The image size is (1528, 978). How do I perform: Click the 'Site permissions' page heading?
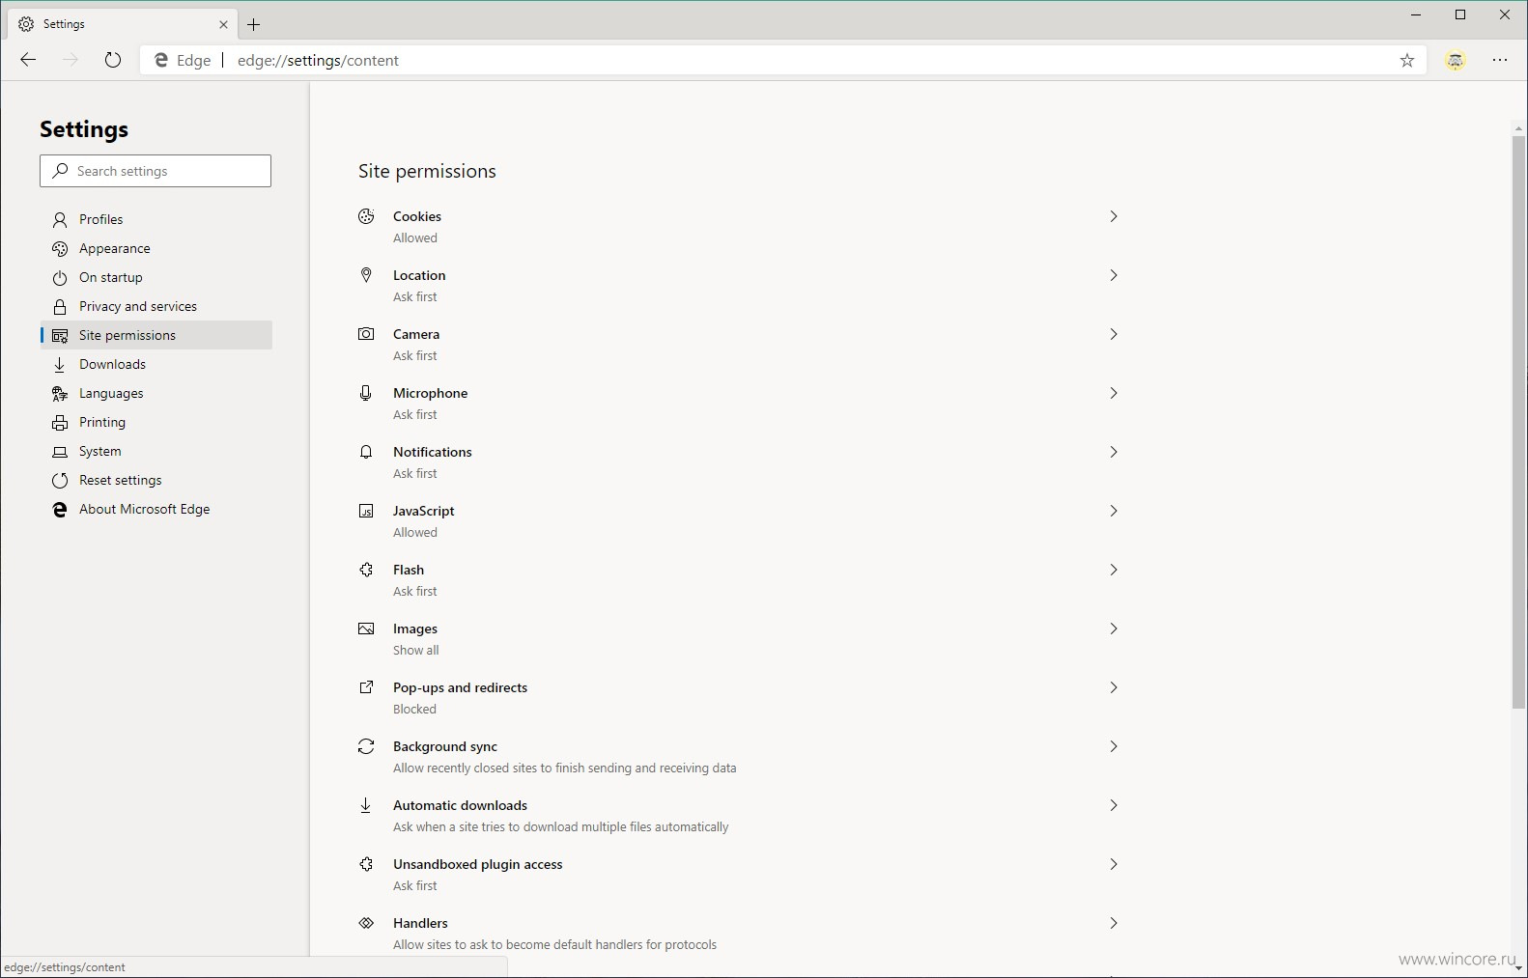(427, 171)
